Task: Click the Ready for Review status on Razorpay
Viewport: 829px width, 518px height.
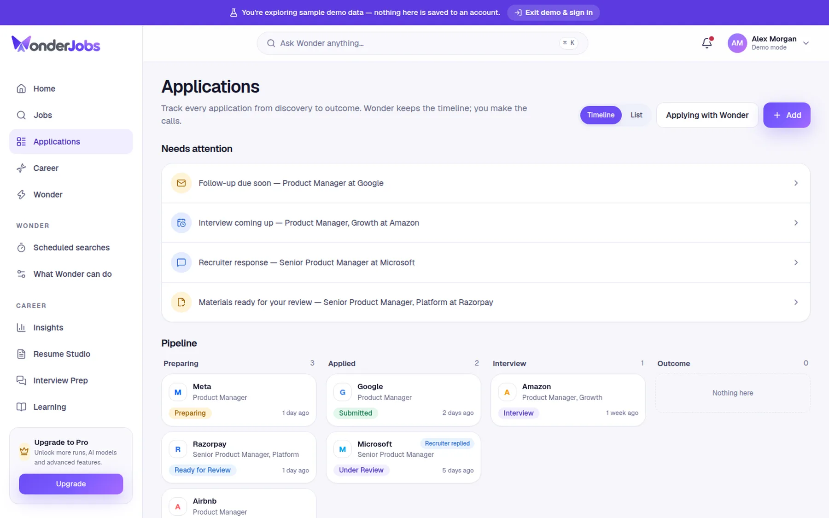Action: point(202,470)
